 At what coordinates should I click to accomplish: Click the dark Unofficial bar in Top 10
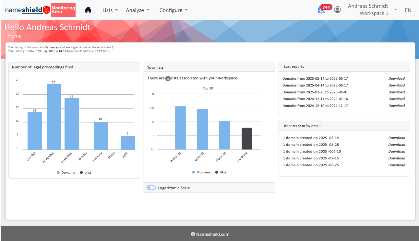pos(246,138)
